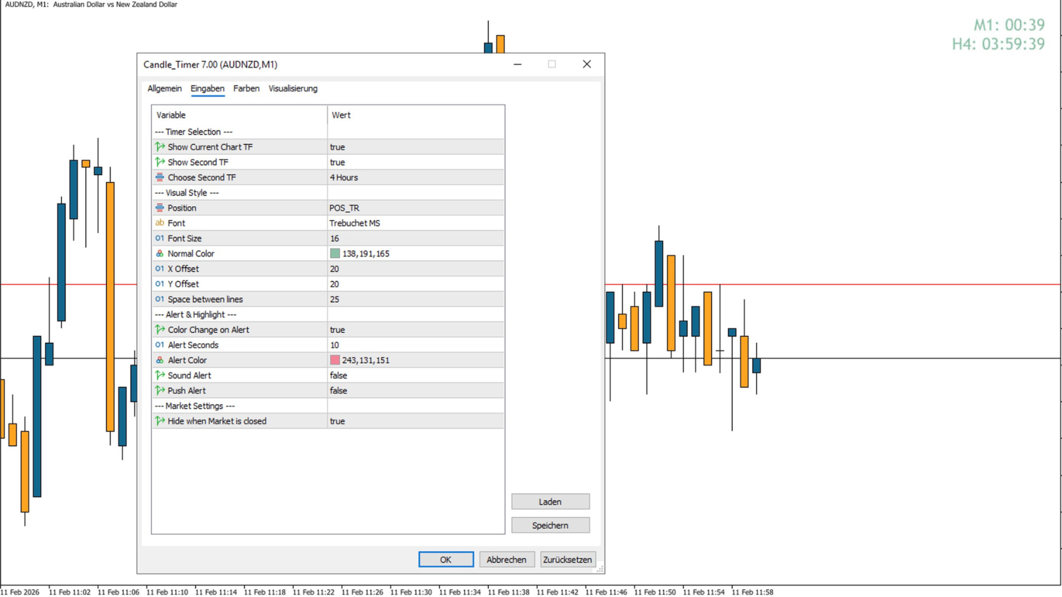The width and height of the screenshot is (1062, 597).
Task: Click the Zurücksetzen button
Action: point(567,559)
